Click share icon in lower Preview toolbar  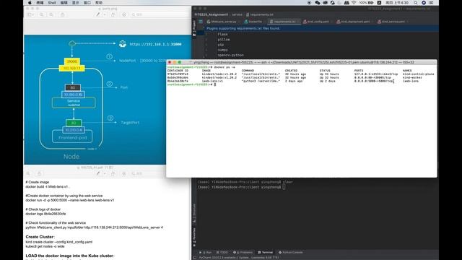40,173
